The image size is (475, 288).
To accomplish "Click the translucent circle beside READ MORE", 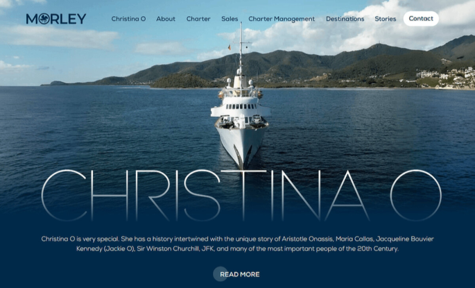I will click(x=220, y=274).
